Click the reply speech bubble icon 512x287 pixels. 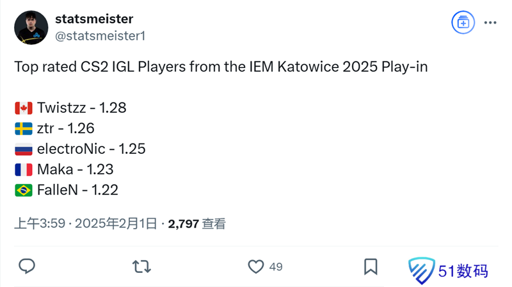tap(27, 266)
